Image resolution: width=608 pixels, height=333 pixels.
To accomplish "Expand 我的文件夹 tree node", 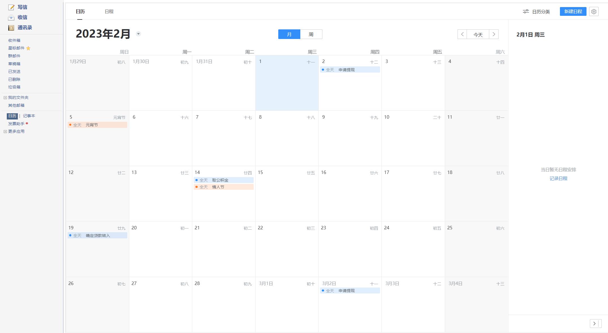I will tap(5, 98).
